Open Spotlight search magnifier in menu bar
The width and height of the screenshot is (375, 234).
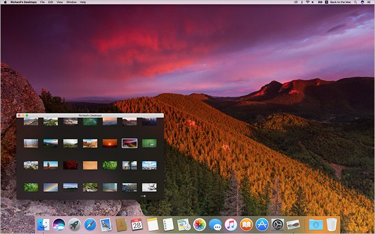356,2
